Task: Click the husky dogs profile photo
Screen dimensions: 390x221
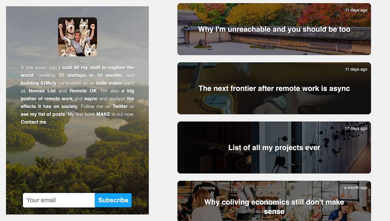Action: (x=78, y=37)
